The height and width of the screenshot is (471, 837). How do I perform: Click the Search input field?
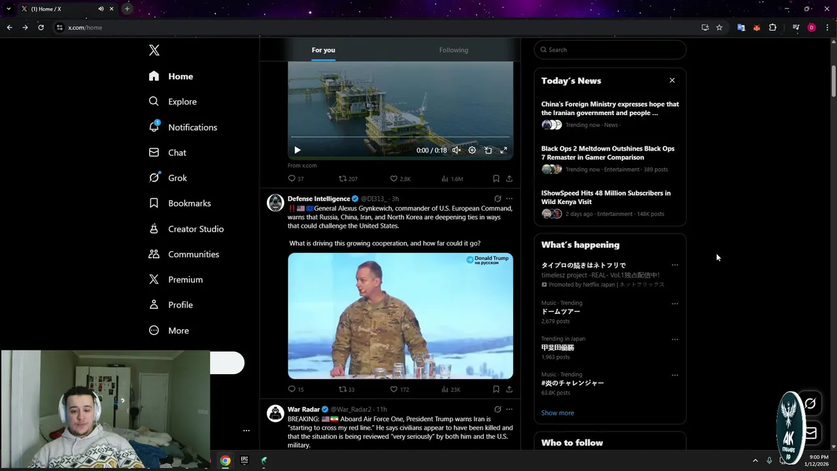(x=610, y=50)
